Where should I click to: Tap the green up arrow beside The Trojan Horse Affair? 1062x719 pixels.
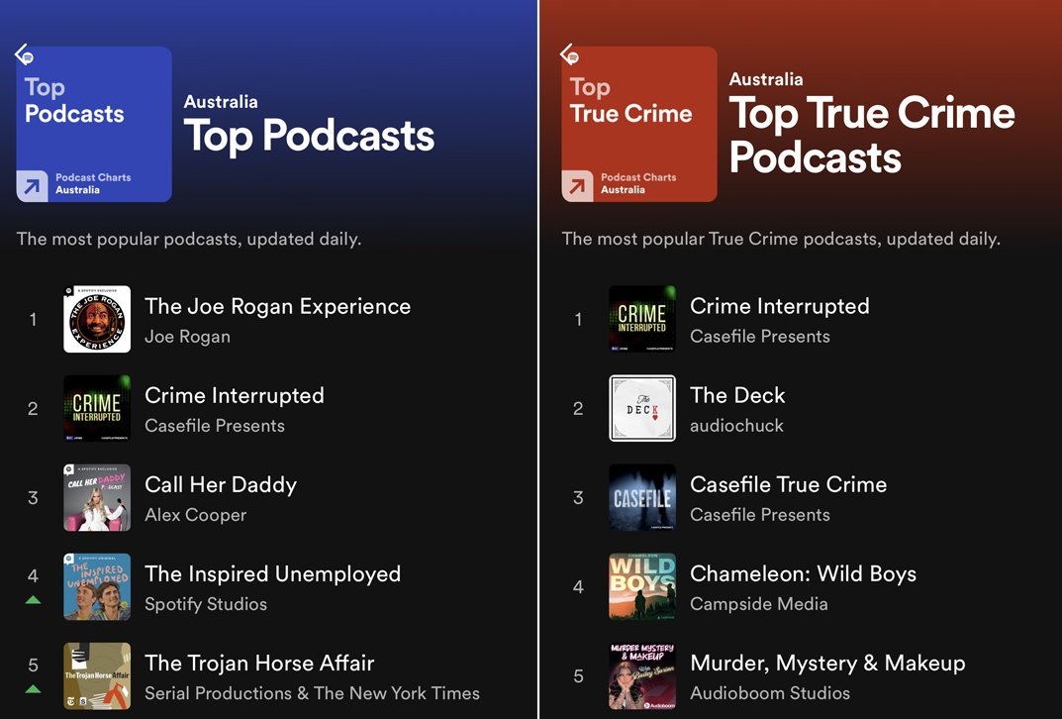tap(33, 689)
